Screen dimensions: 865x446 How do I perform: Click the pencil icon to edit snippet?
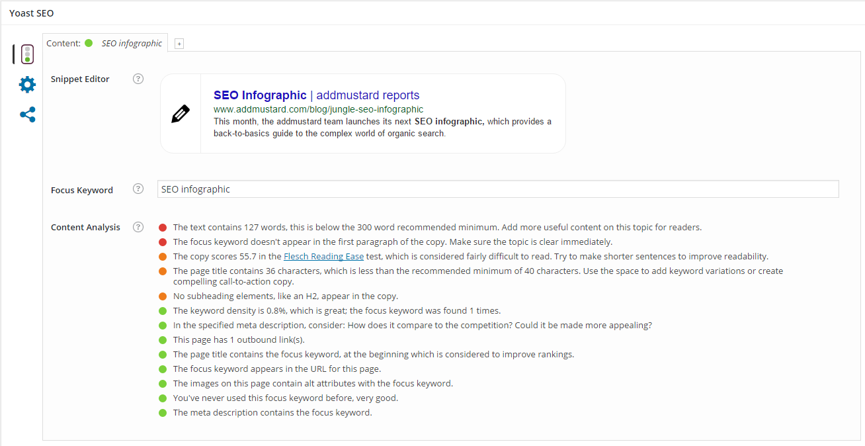(181, 114)
